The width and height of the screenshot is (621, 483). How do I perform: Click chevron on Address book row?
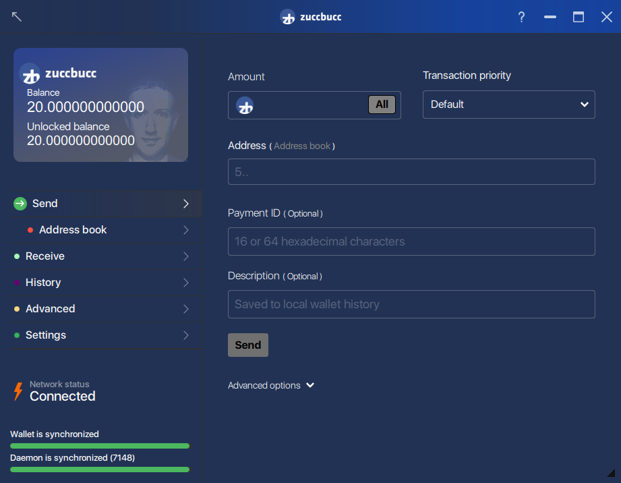[186, 230]
